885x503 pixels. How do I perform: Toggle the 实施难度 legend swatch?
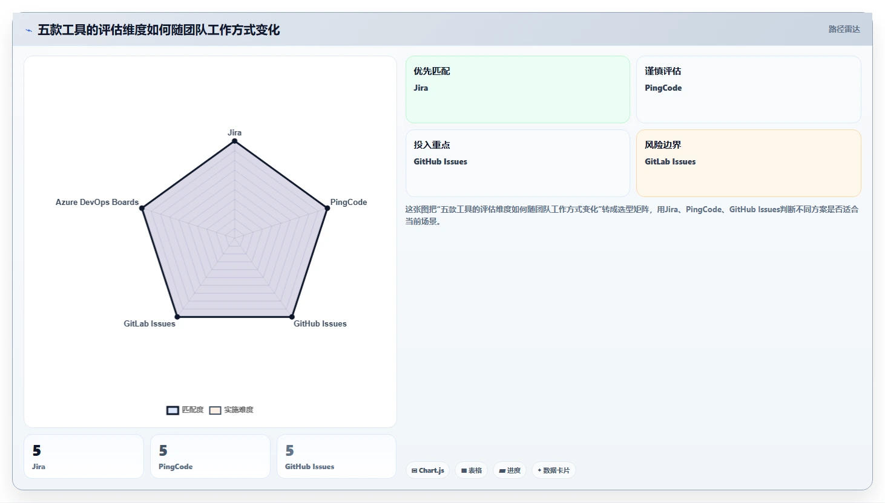coord(215,411)
